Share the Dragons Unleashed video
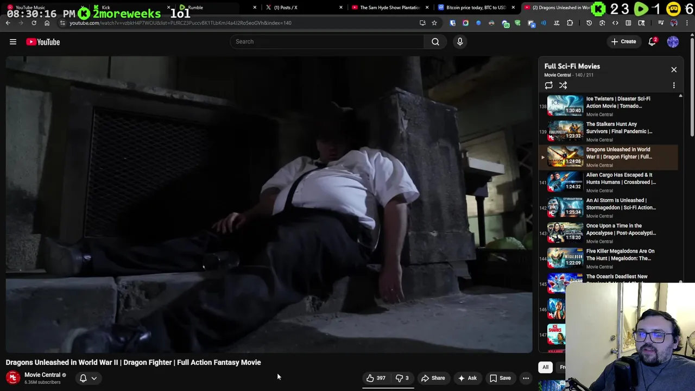This screenshot has width=695, height=391. (x=433, y=378)
